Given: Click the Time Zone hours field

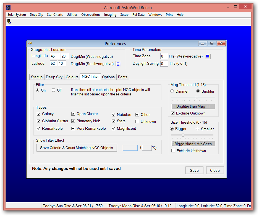Looking at the screenshot, I should pyautogui.click(x=164, y=56).
